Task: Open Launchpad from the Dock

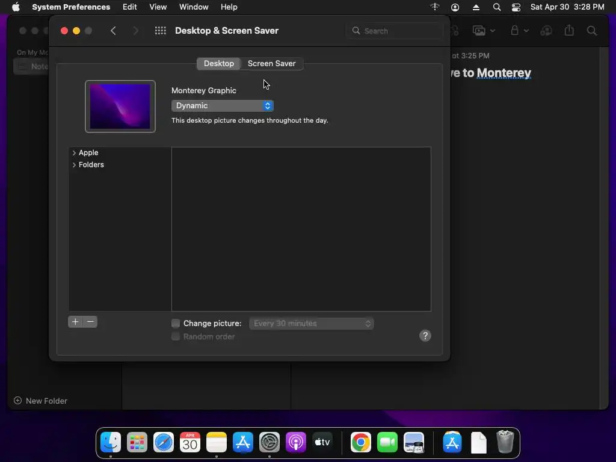Action: click(x=137, y=442)
